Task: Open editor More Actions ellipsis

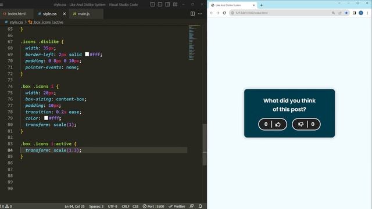Action: (200, 14)
